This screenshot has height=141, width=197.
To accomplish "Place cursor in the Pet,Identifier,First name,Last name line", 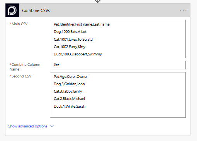I will pos(82,24).
